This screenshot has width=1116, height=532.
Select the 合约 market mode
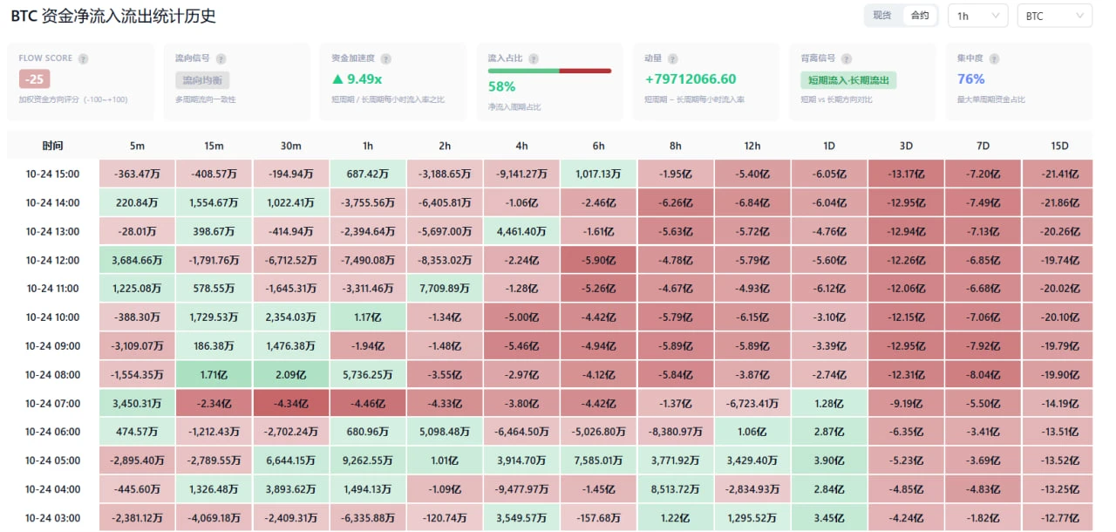coord(920,16)
